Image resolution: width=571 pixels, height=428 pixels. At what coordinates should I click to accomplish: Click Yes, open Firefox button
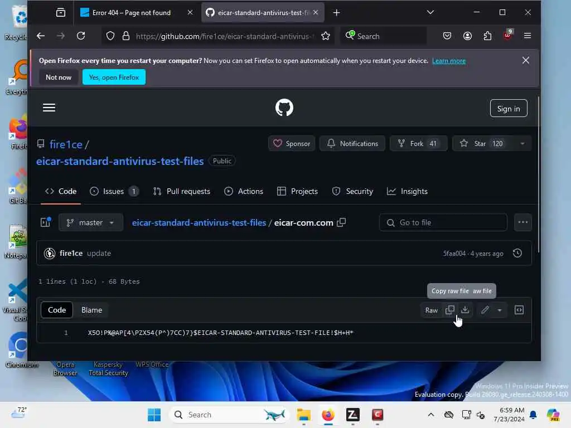(x=114, y=77)
